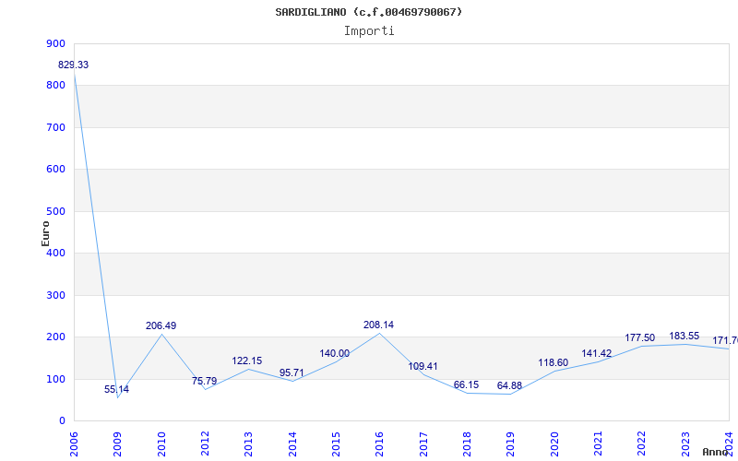Click the 'Euro' y-axis label
738x461 pixels.
[45, 233]
